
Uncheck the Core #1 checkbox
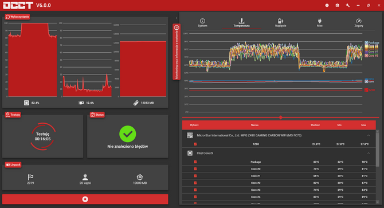click(195, 176)
